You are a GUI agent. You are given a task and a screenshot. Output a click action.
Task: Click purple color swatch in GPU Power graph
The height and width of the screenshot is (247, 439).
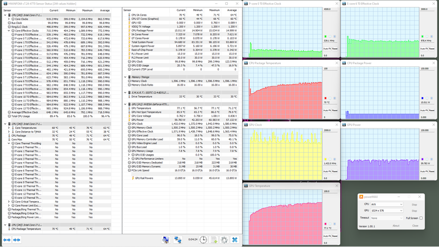423,159
